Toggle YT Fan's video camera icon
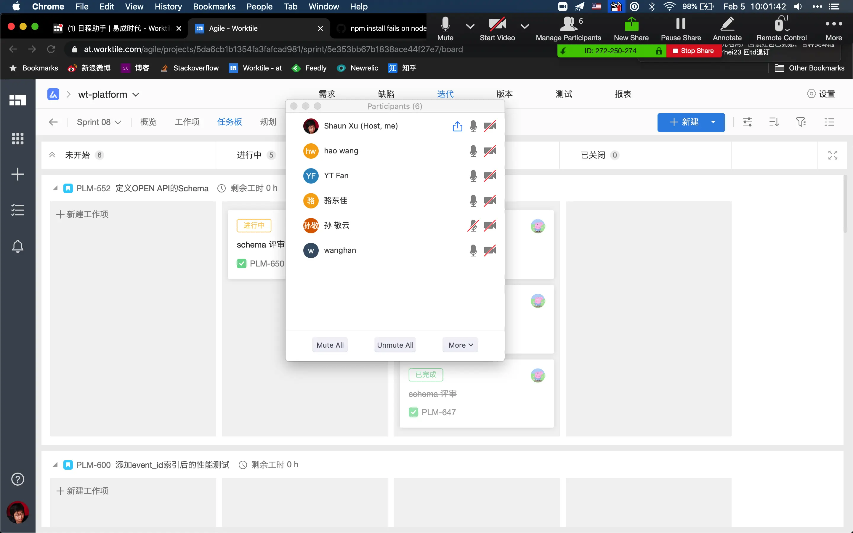 (490, 176)
